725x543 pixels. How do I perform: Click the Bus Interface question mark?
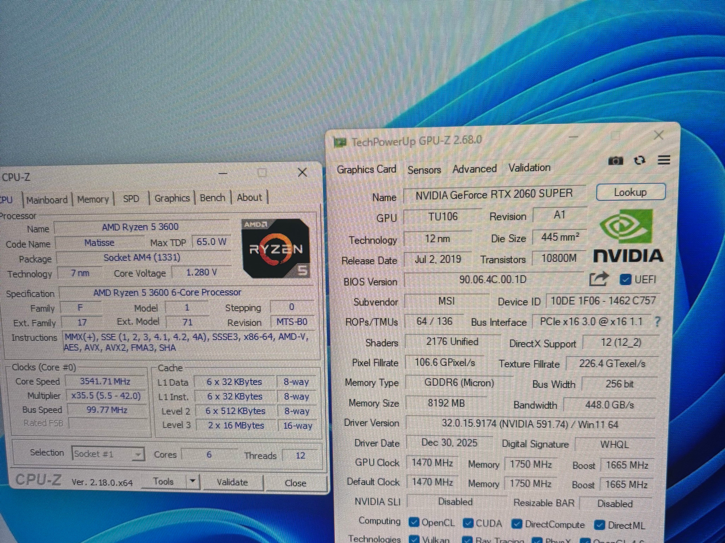tap(657, 322)
